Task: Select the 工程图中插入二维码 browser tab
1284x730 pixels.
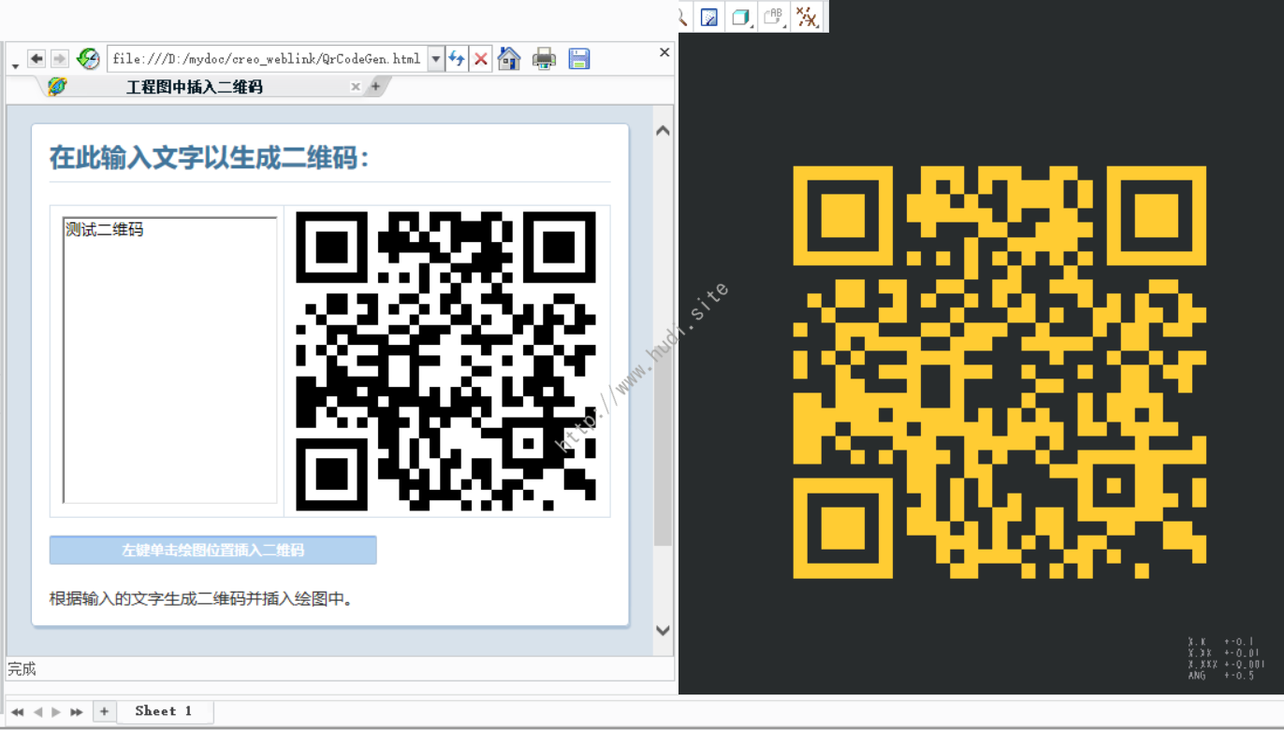Action: 195,87
